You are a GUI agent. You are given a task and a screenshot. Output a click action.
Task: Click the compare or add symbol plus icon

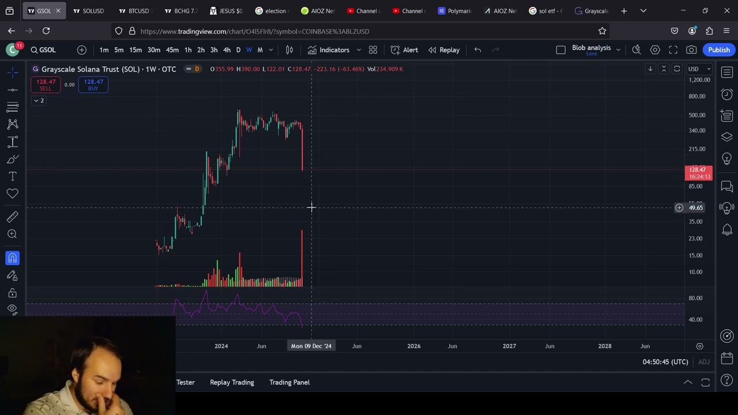click(x=82, y=50)
